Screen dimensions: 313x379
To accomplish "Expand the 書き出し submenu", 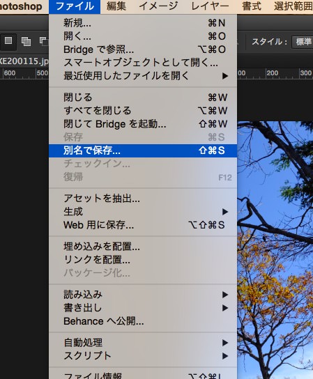I will [x=143, y=308].
